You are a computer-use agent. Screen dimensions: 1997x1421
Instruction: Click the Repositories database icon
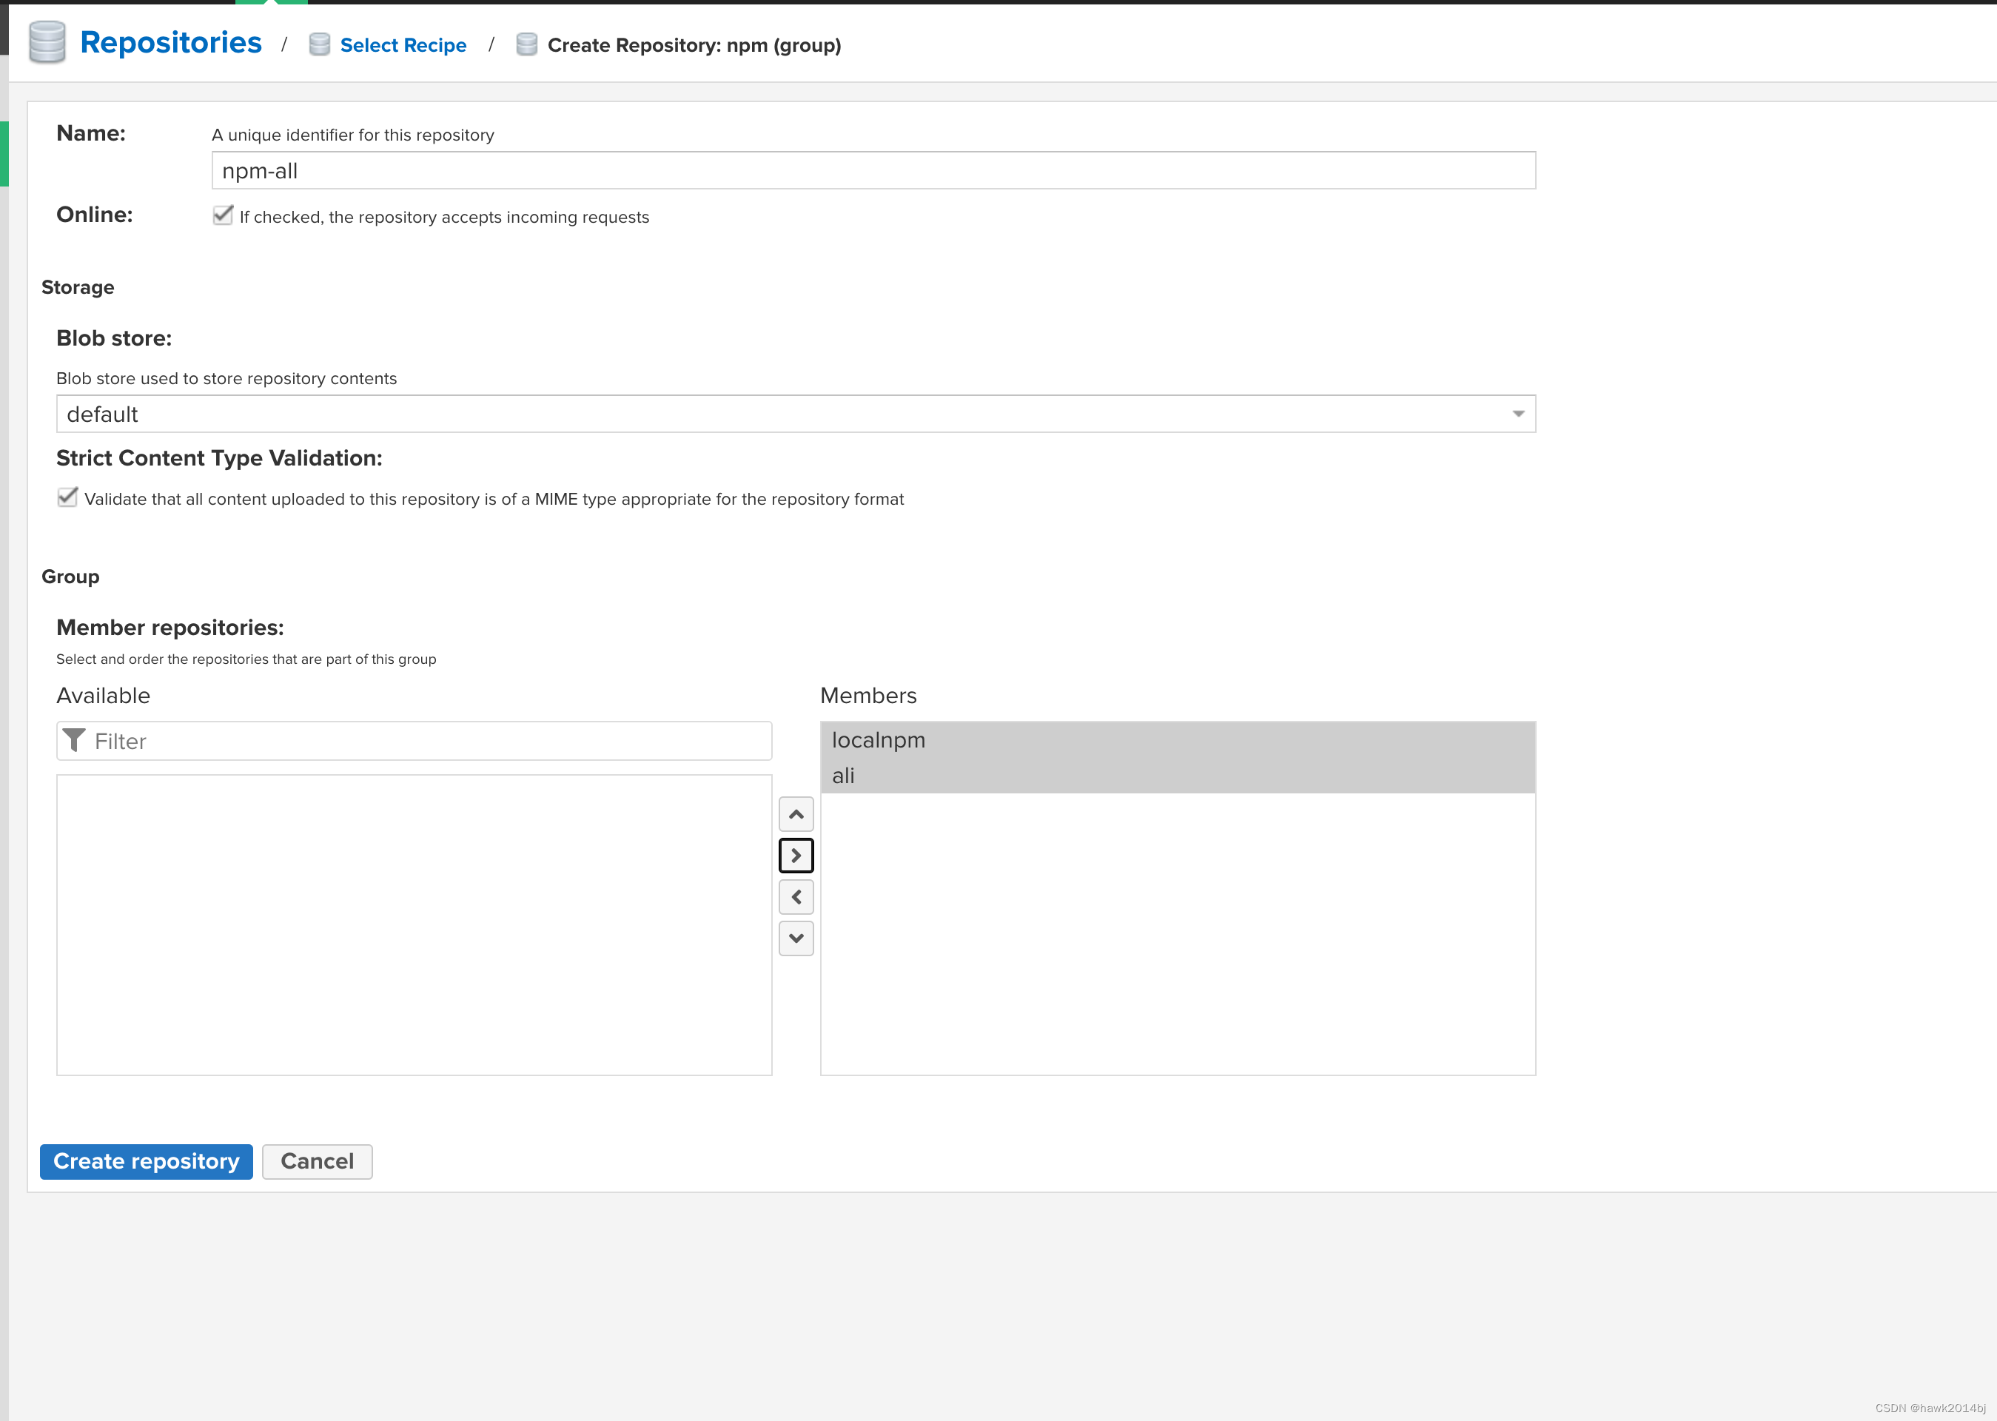click(47, 43)
